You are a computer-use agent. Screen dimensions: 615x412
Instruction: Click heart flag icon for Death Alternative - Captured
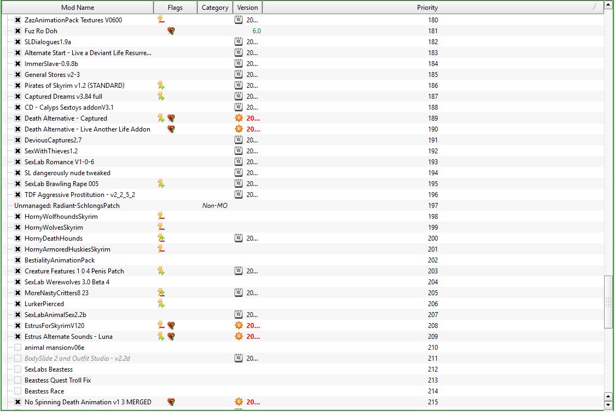[x=171, y=118]
